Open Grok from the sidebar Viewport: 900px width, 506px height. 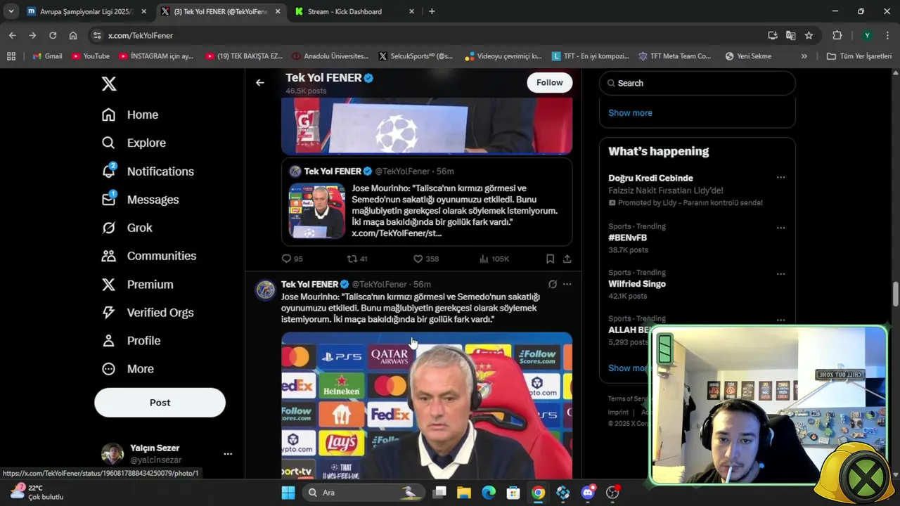pyautogui.click(x=127, y=228)
